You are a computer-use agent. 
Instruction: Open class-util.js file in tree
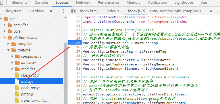tap(30, 75)
